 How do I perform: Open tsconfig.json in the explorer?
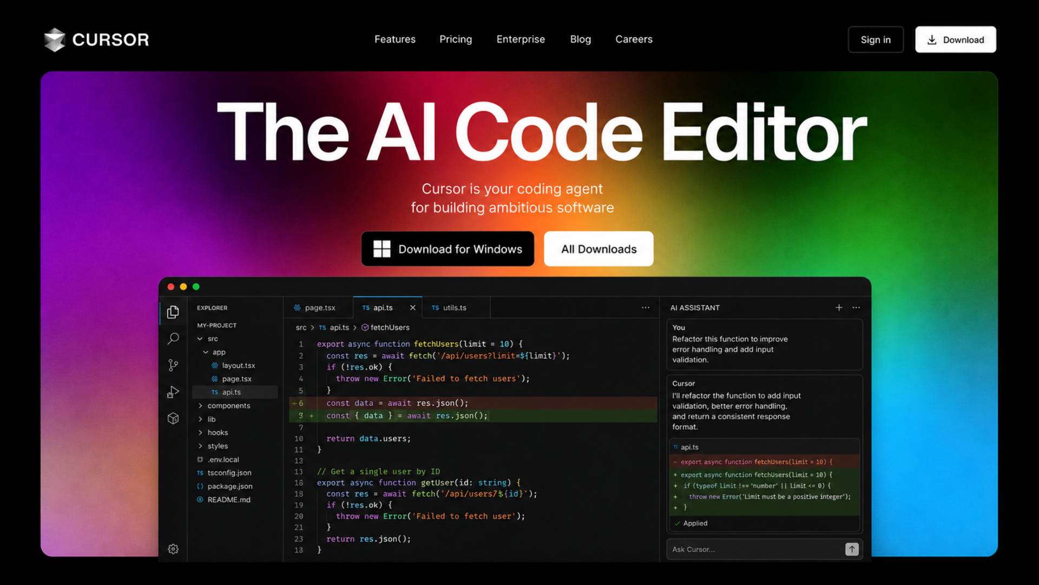229,472
